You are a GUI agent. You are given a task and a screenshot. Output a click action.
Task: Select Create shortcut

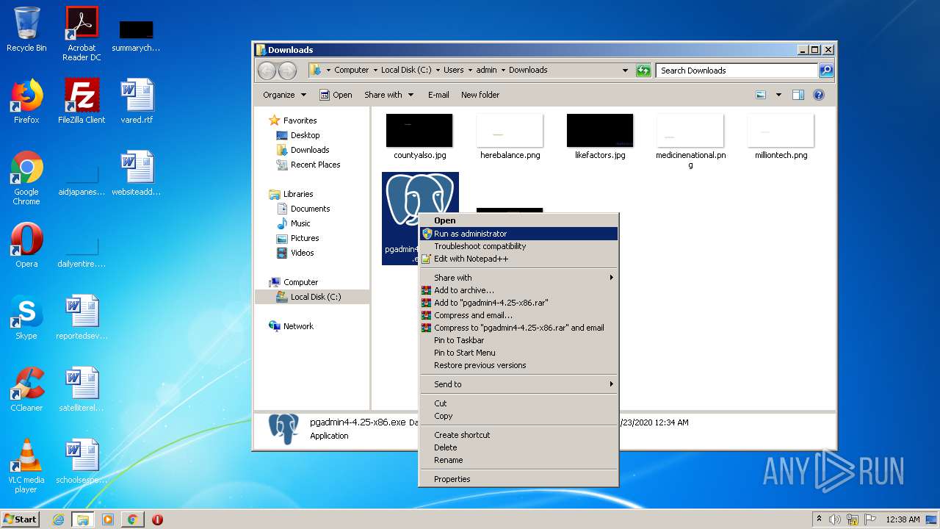[x=518, y=435]
